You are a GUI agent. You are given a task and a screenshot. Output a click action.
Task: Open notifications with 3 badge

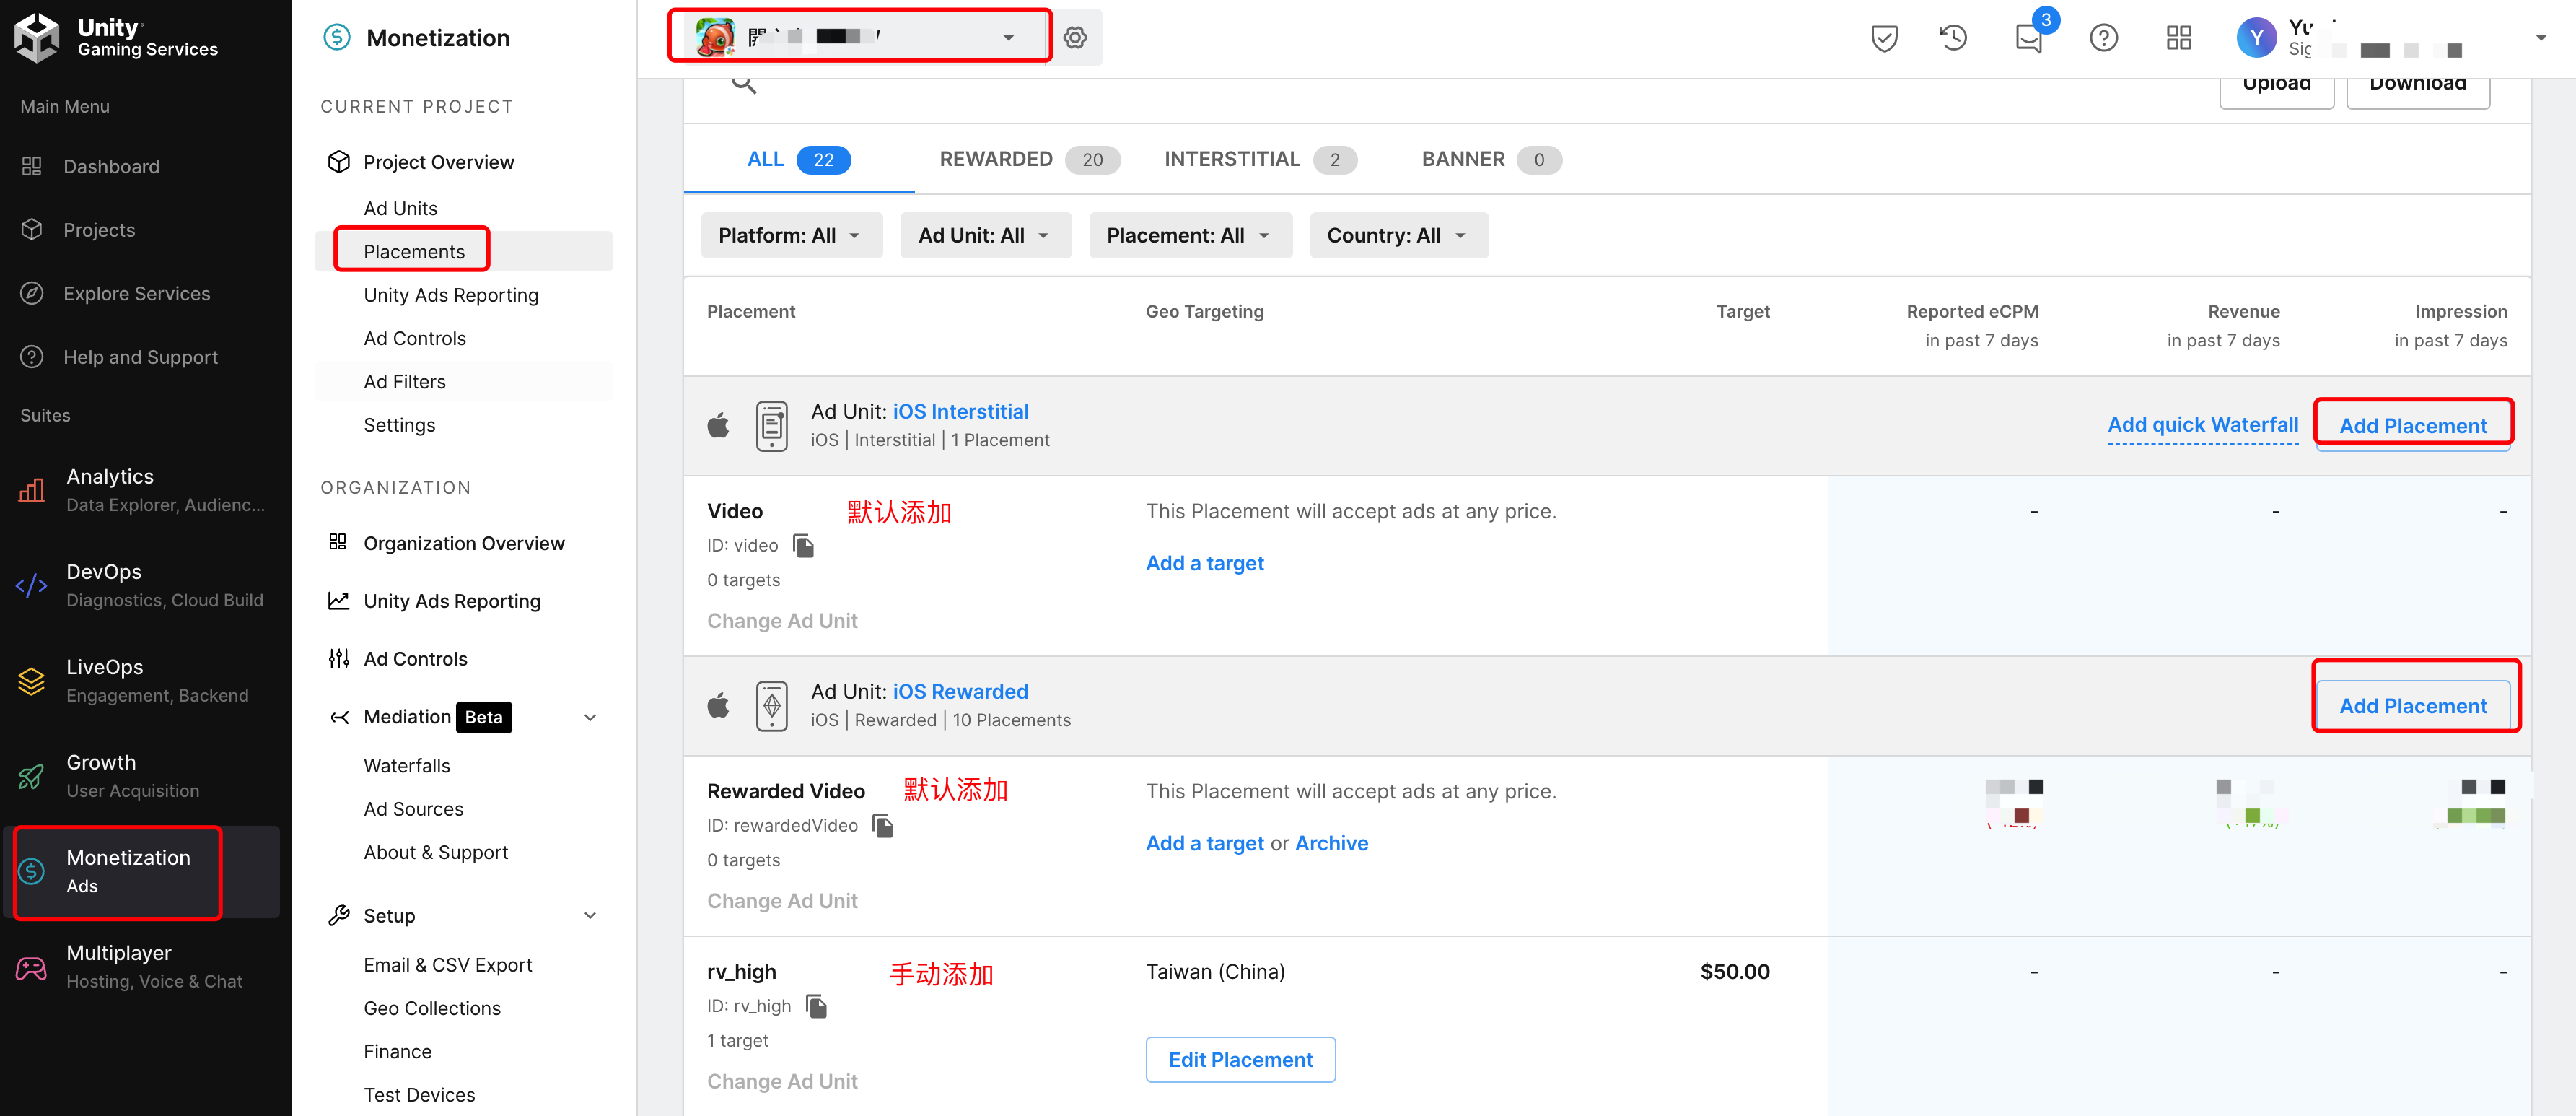[2029, 38]
